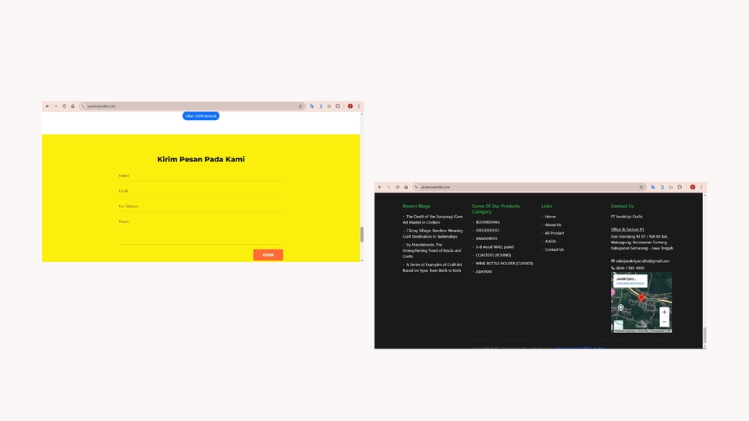749x421 pixels.
Task: Open the About Us footer link
Action: coord(553,225)
